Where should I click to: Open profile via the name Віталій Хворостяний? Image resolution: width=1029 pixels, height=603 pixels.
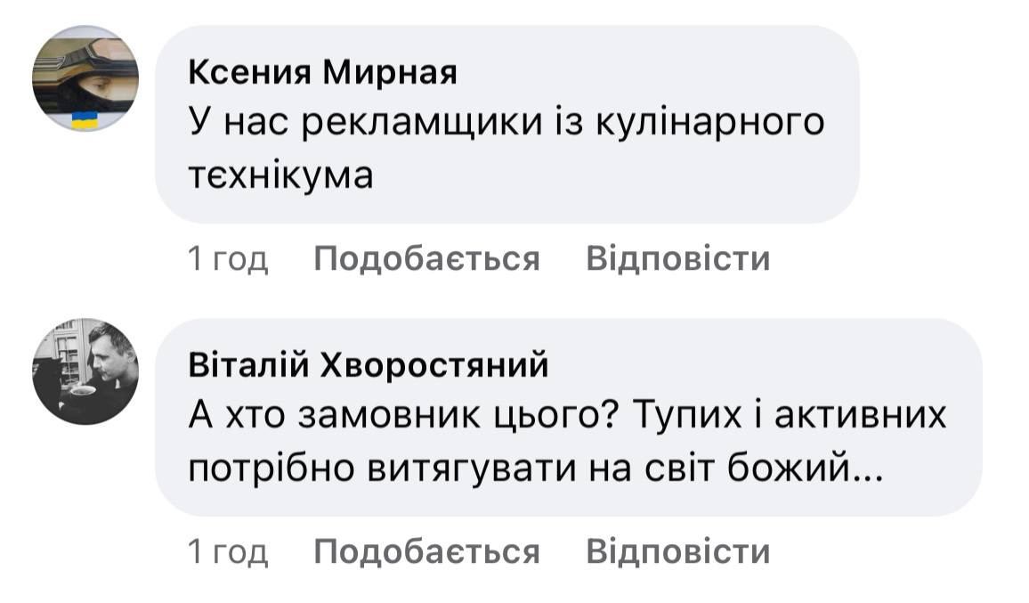[x=369, y=365]
